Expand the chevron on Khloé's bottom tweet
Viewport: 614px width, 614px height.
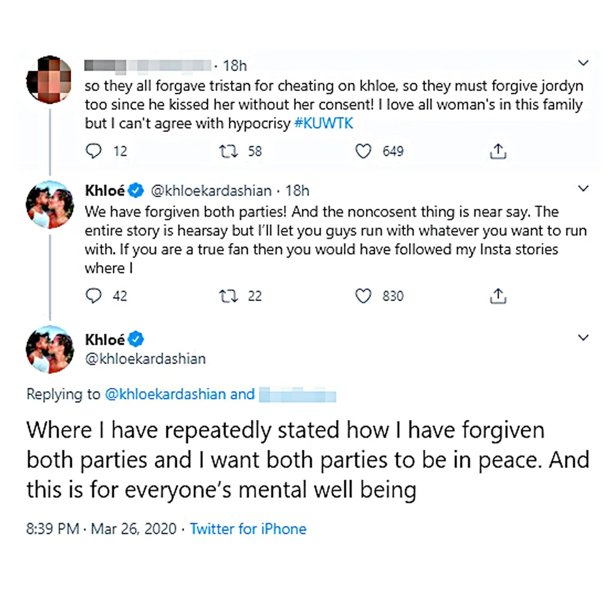coord(583,337)
